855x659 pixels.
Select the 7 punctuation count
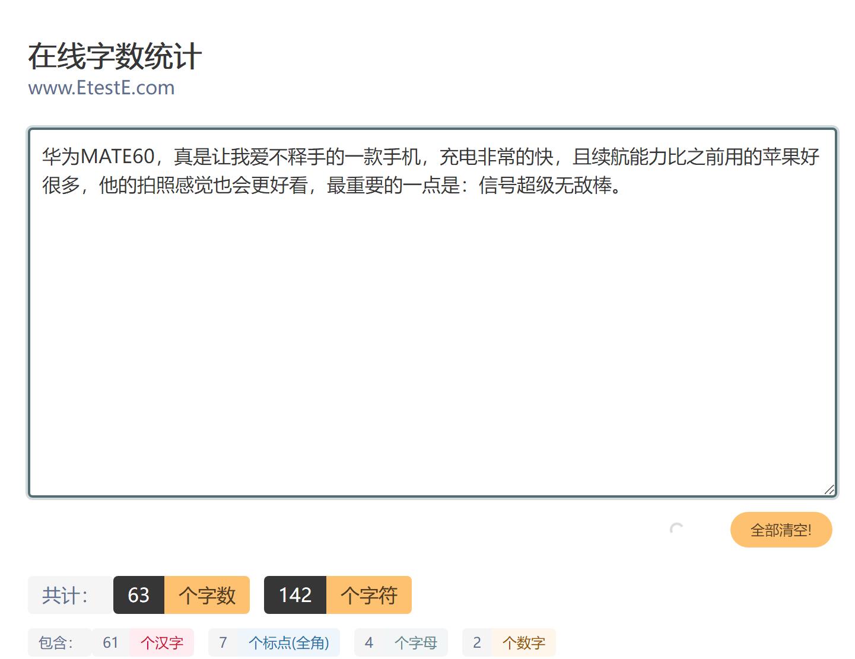coord(223,642)
